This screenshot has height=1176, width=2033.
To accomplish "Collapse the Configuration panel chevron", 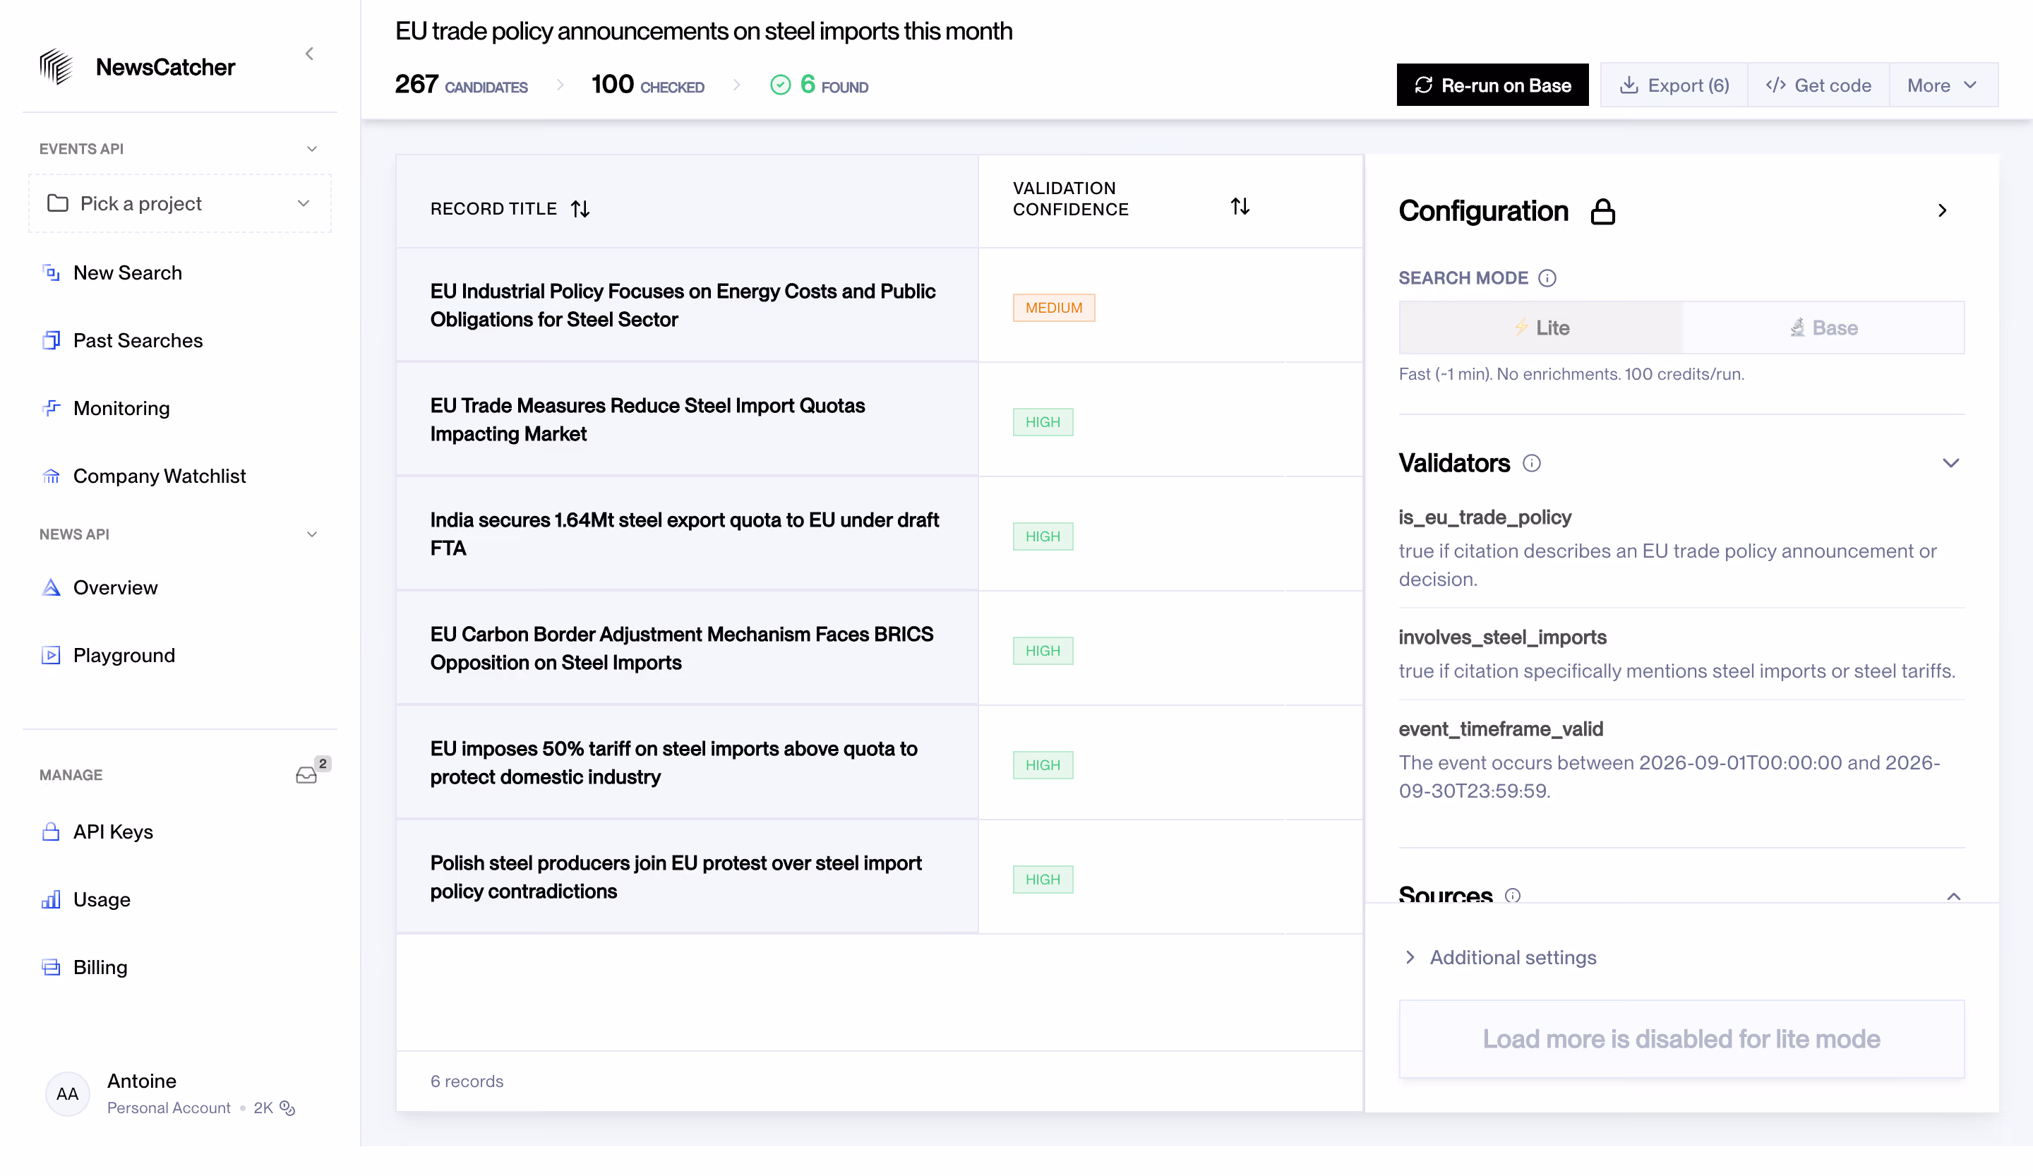I will point(1942,210).
